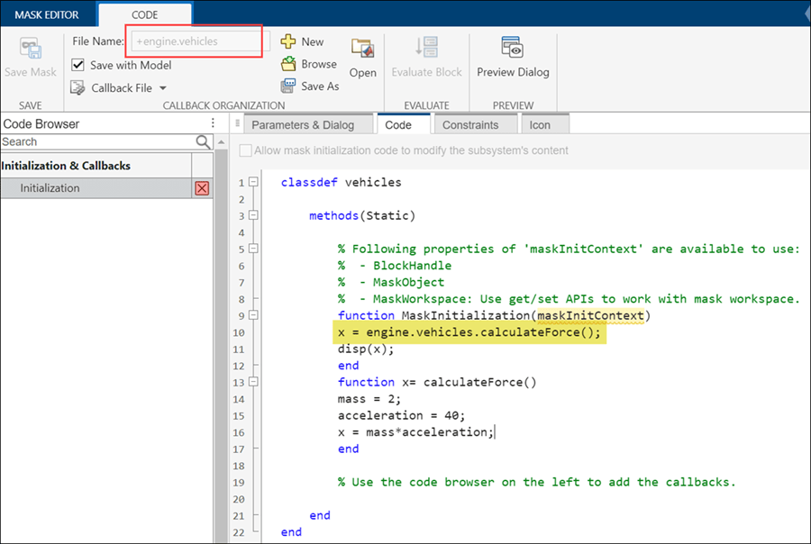811x544 pixels.
Task: Click the disp(x); code line
Action: [366, 349]
